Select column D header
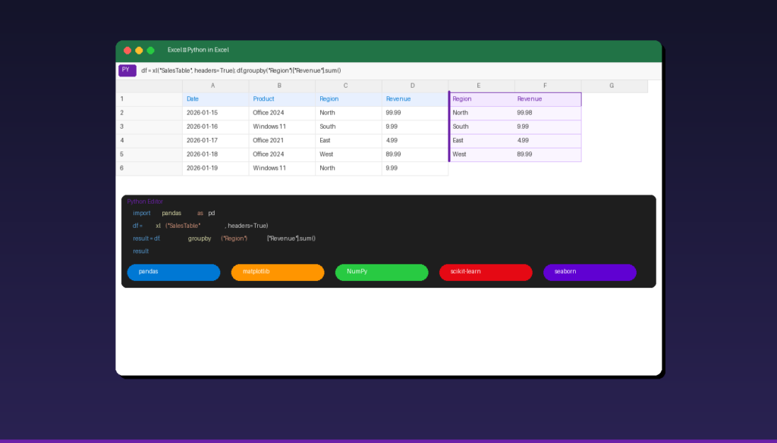 coord(415,86)
